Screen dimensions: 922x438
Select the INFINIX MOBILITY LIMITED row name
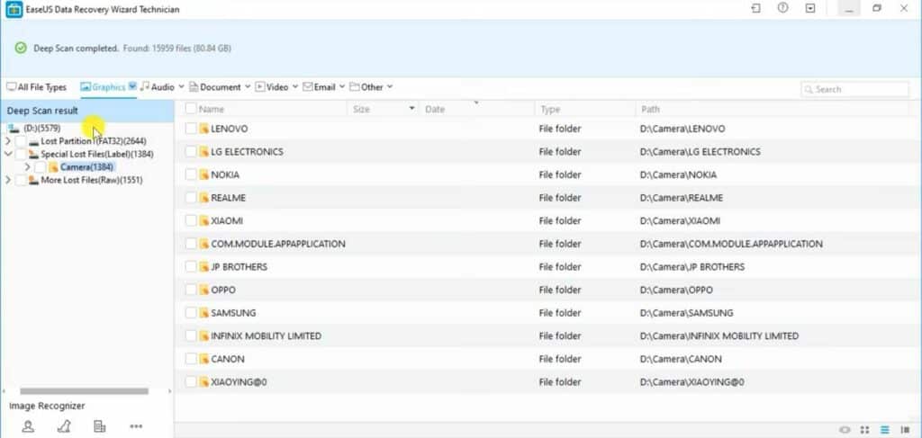pos(266,335)
